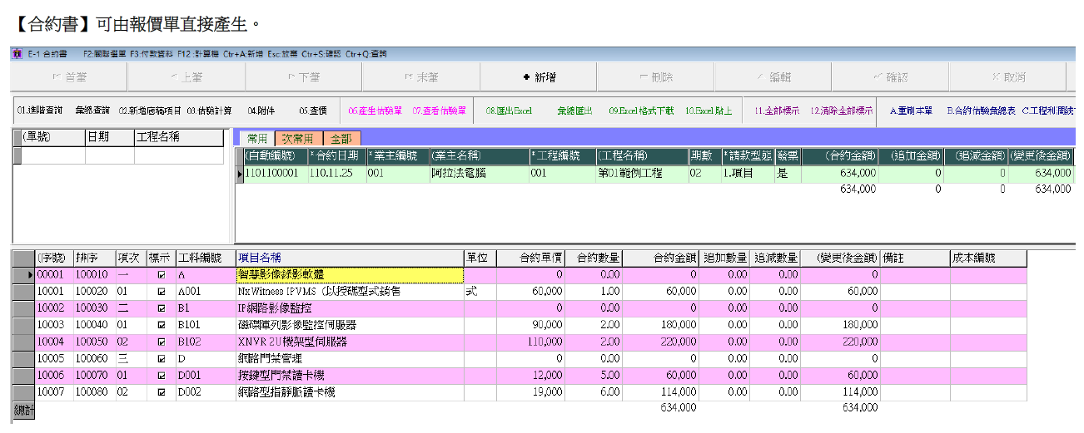Click material code cell B101
The width and height of the screenshot is (1084, 433).
click(x=206, y=325)
